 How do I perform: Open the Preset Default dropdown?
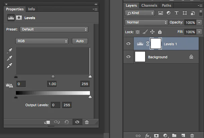coord(54,29)
